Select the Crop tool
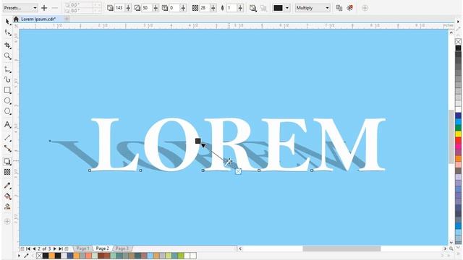Image resolution: width=463 pixels, height=260 pixels. tap(7, 45)
